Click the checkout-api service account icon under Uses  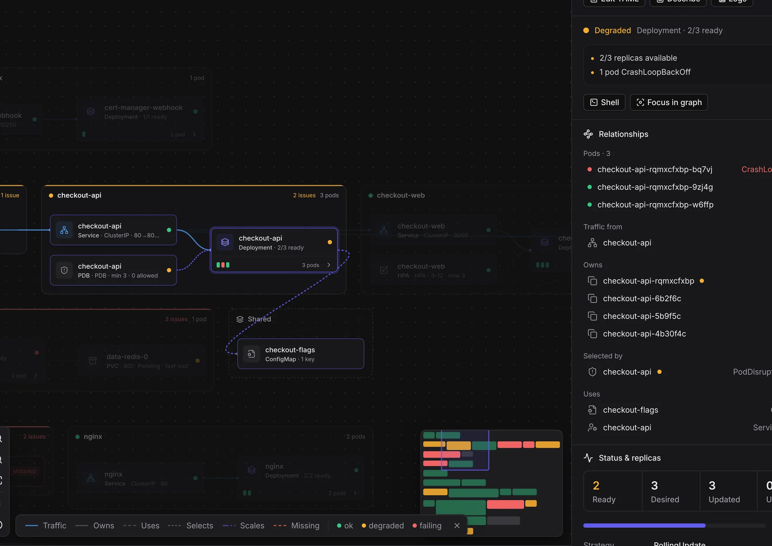pyautogui.click(x=592, y=428)
